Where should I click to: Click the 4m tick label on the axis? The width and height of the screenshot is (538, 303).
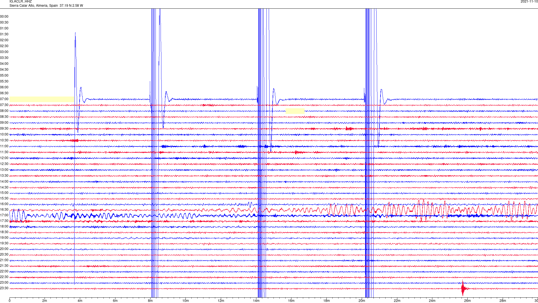(80, 301)
